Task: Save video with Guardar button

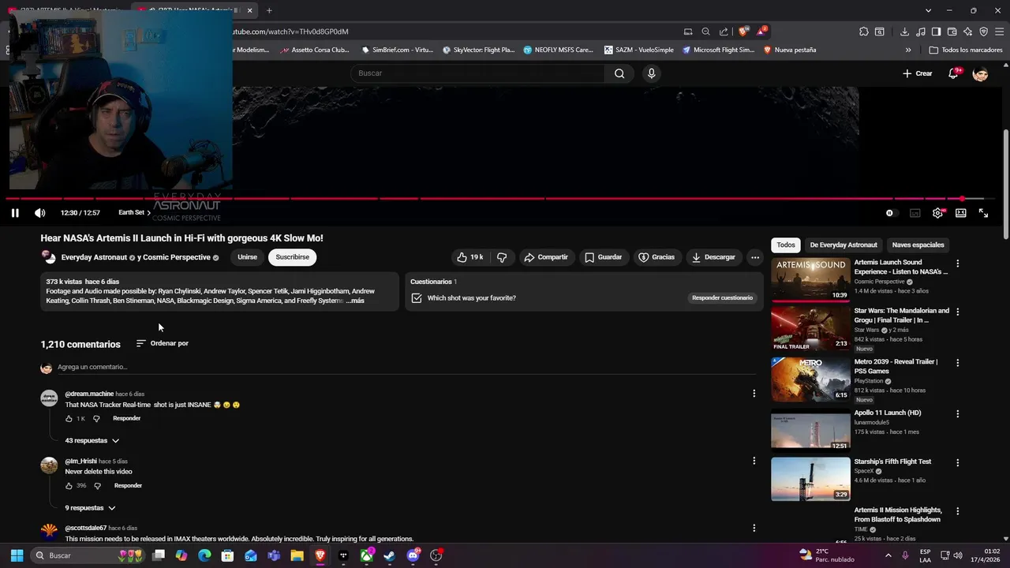Action: pyautogui.click(x=604, y=257)
